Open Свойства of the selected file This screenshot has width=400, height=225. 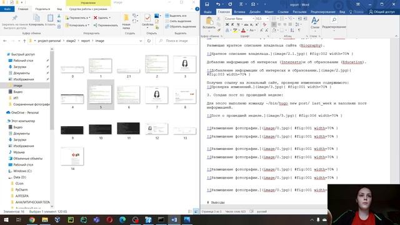[147, 21]
